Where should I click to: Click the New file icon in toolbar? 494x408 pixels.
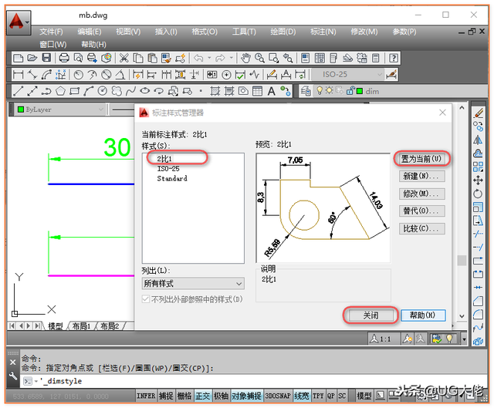coord(18,59)
